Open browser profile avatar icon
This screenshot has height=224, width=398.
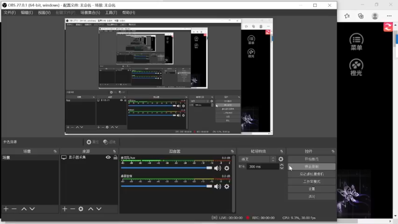point(375,16)
